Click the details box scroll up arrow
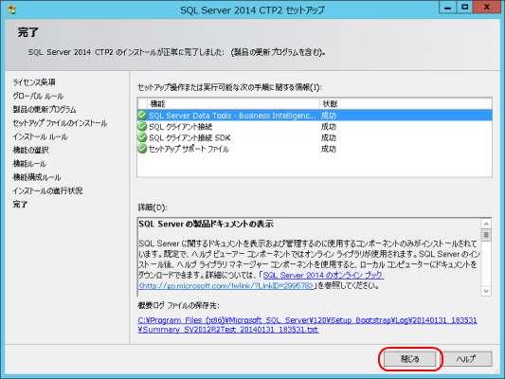505x379 pixels. [486, 224]
